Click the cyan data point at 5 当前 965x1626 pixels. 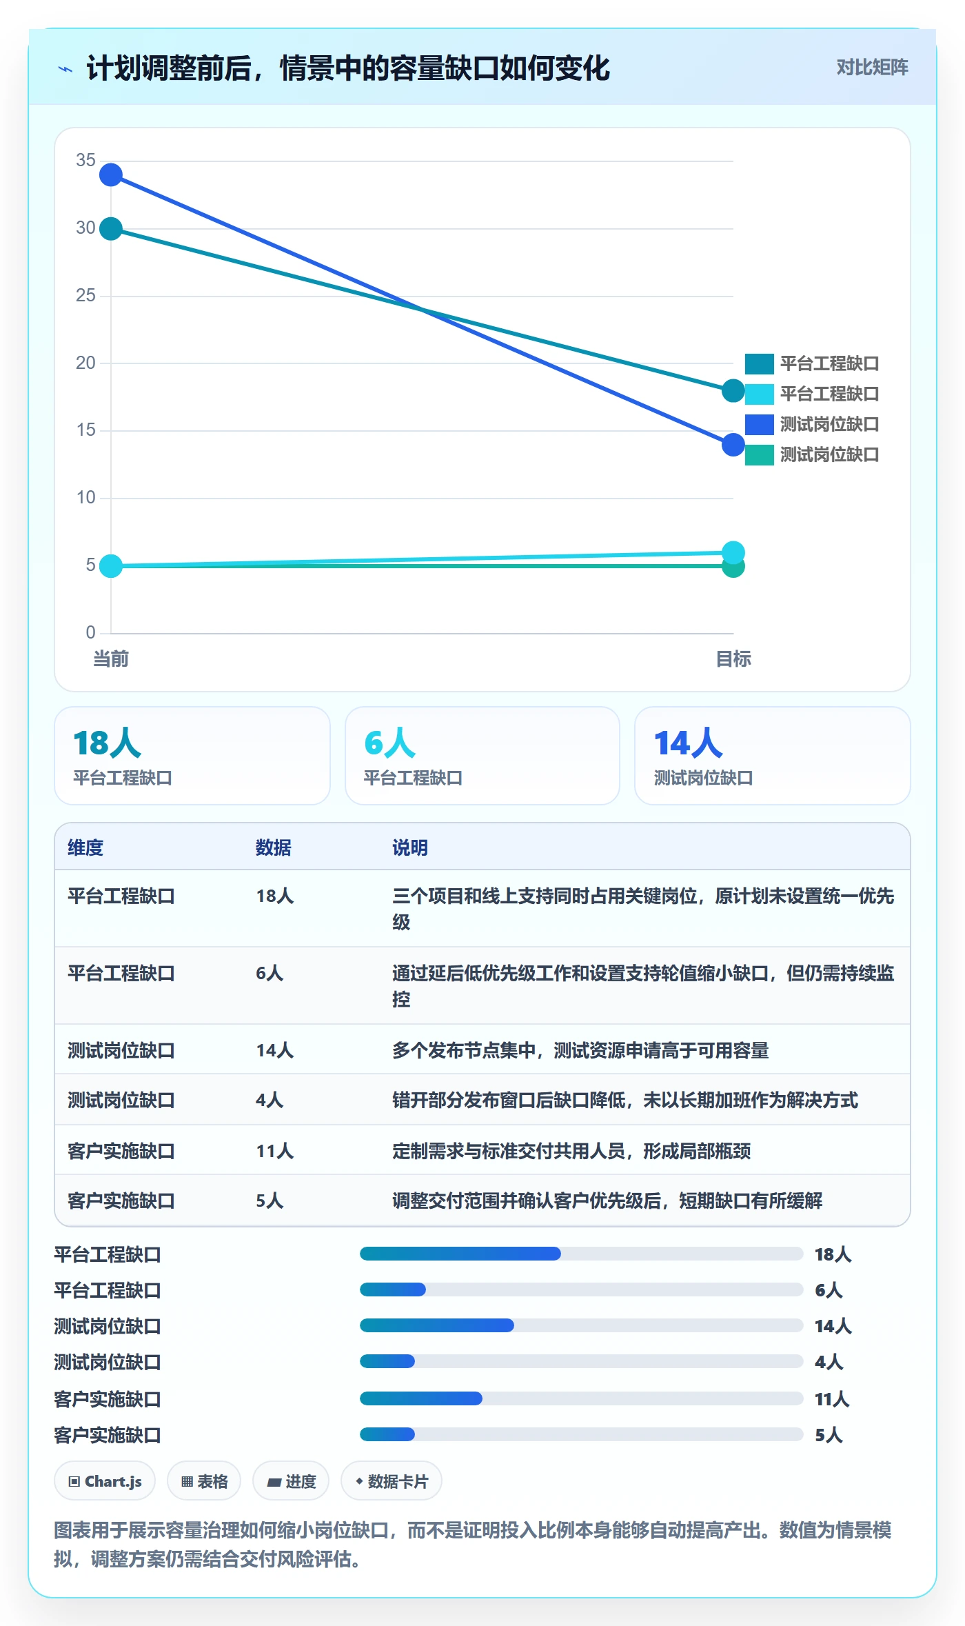tap(111, 566)
